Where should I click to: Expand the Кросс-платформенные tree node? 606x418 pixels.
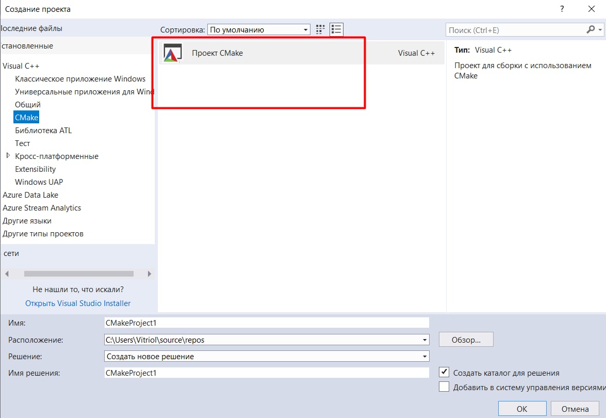(x=8, y=155)
